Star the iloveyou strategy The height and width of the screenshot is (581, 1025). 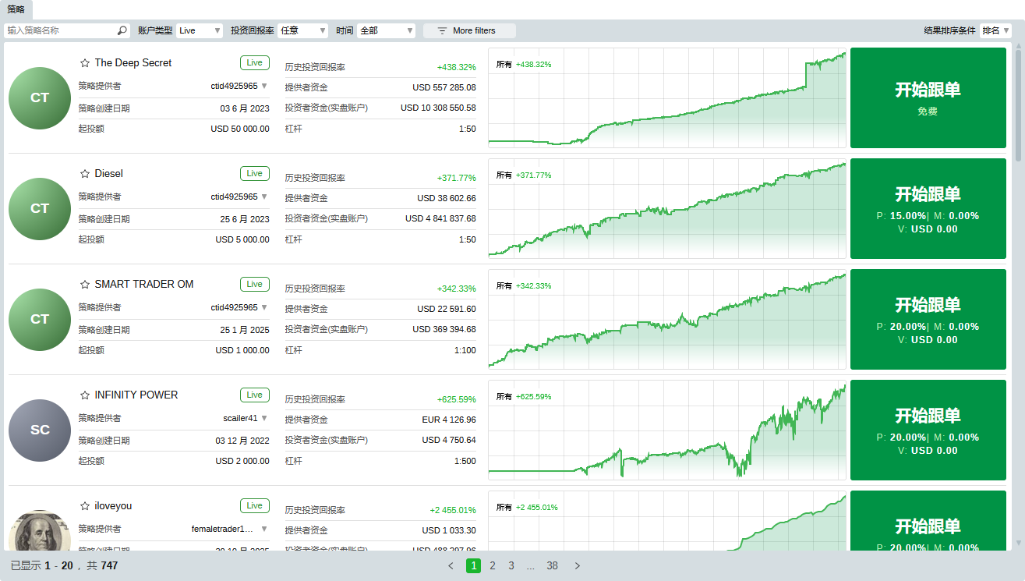point(85,506)
